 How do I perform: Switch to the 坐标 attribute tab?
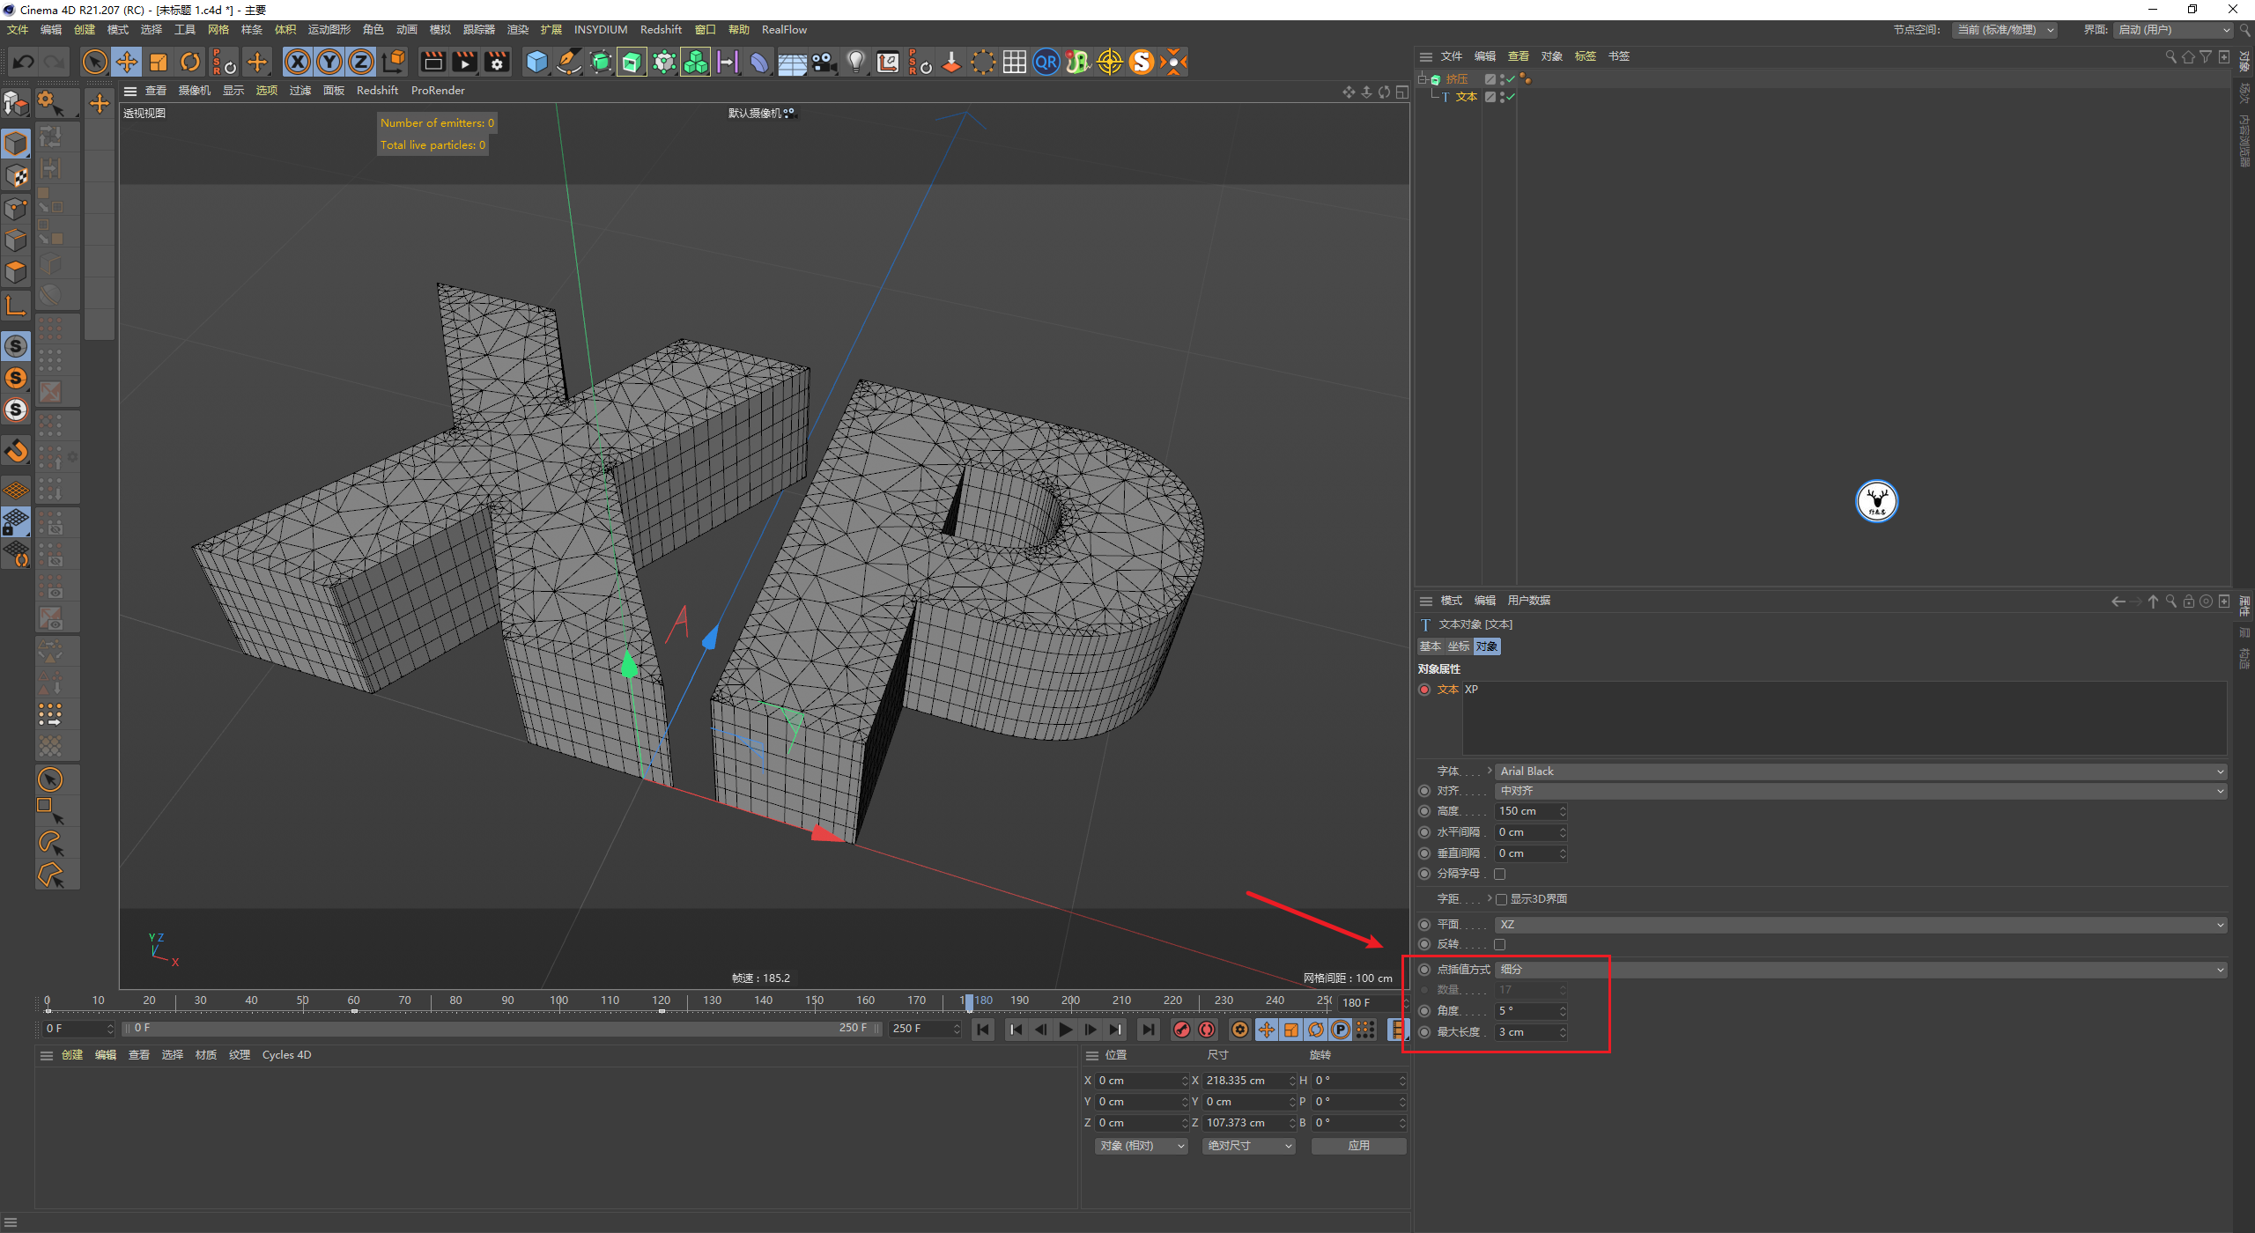point(1459,646)
